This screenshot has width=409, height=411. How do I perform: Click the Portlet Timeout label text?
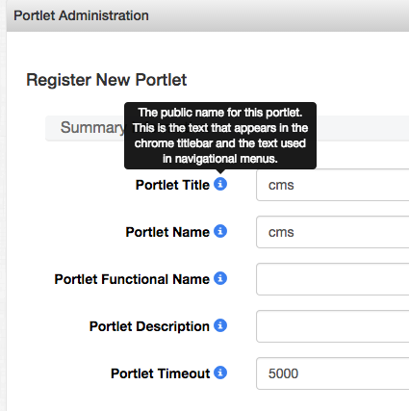point(160,373)
